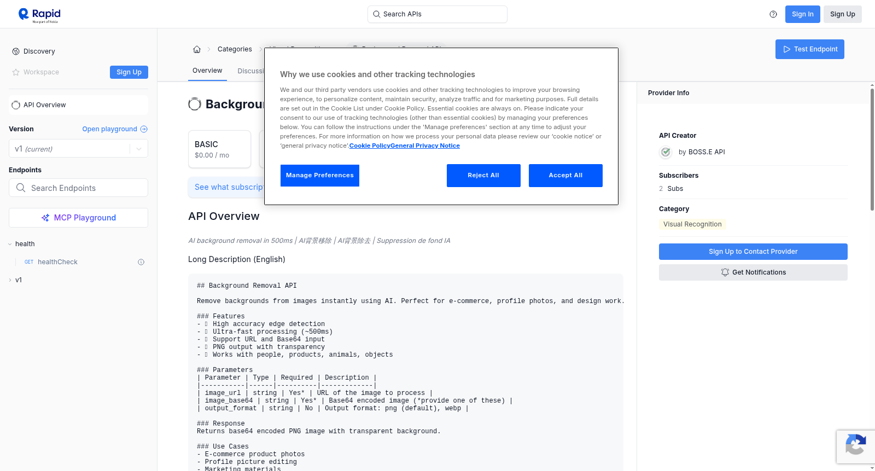Click the home breadcrumb icon

pyautogui.click(x=197, y=49)
